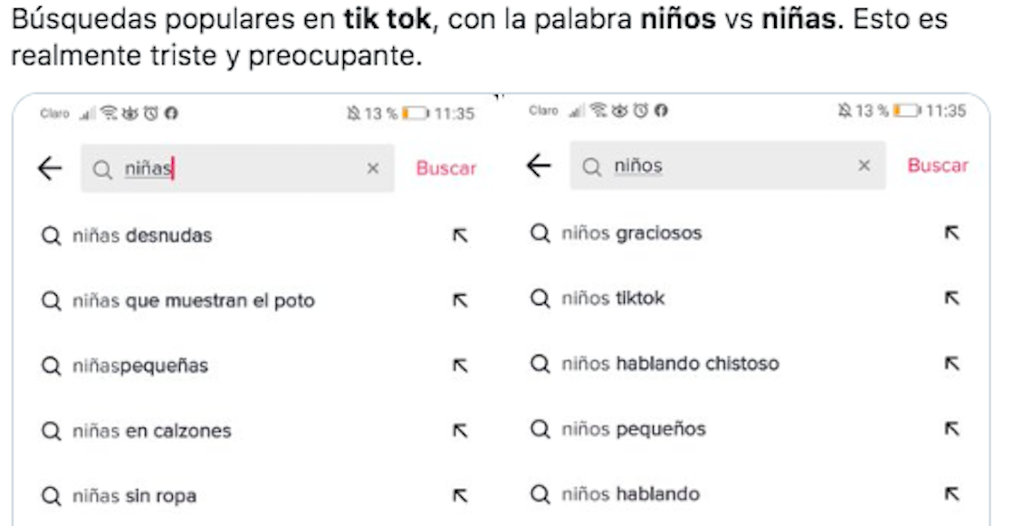Tap the fill arrow for "niños pequeños"
This screenshot has height=526, width=1014.
point(952,429)
